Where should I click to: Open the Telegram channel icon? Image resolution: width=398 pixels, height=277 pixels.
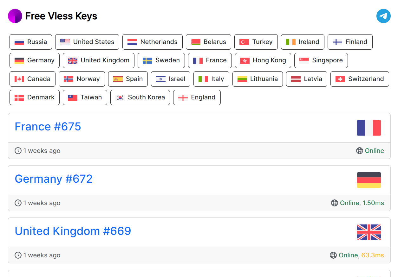[x=383, y=16]
